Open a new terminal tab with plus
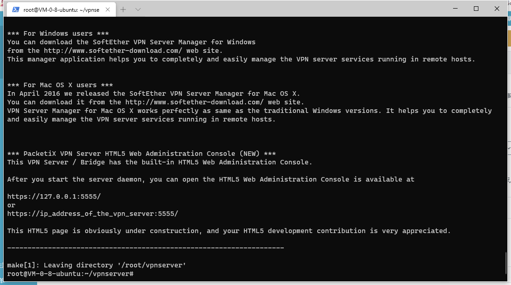The width and height of the screenshot is (511, 285). [123, 9]
